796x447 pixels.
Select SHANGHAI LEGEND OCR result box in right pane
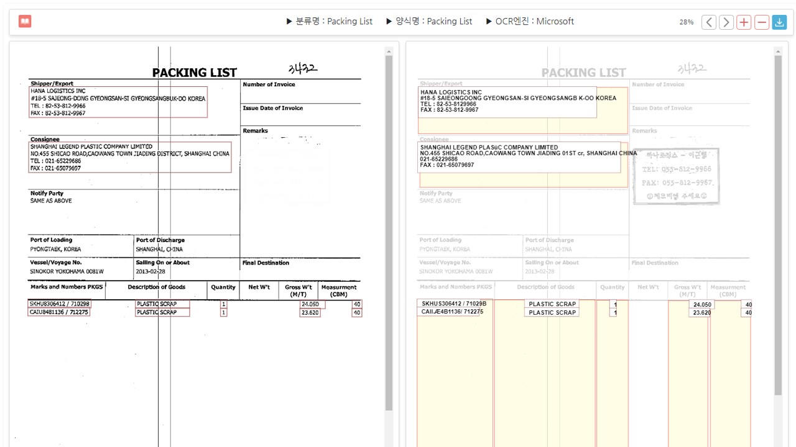519,157
